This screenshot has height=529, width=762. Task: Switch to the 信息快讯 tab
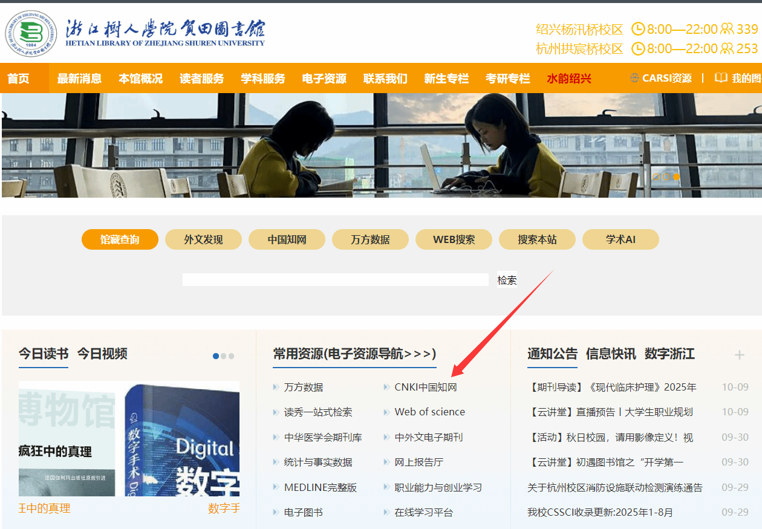(611, 354)
